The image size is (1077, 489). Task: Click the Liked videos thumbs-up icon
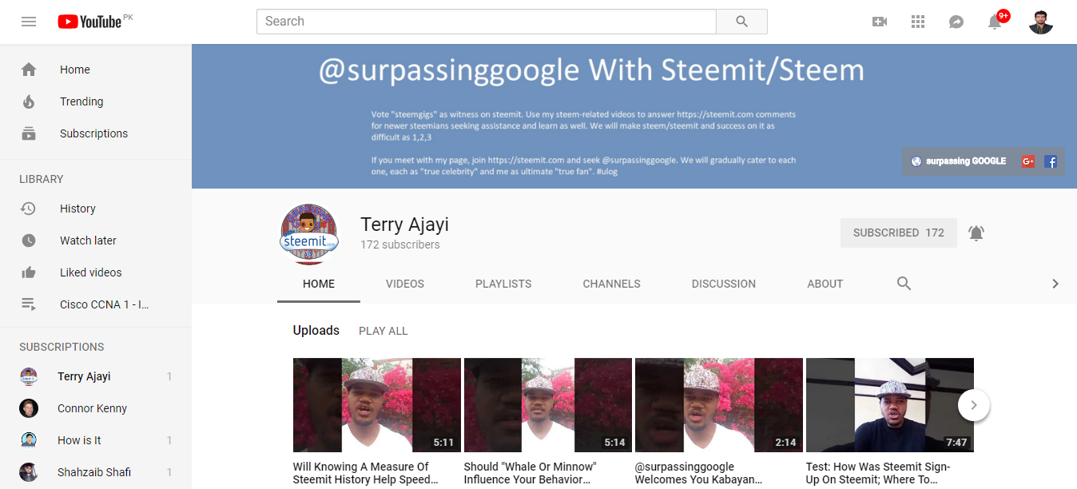(x=29, y=272)
